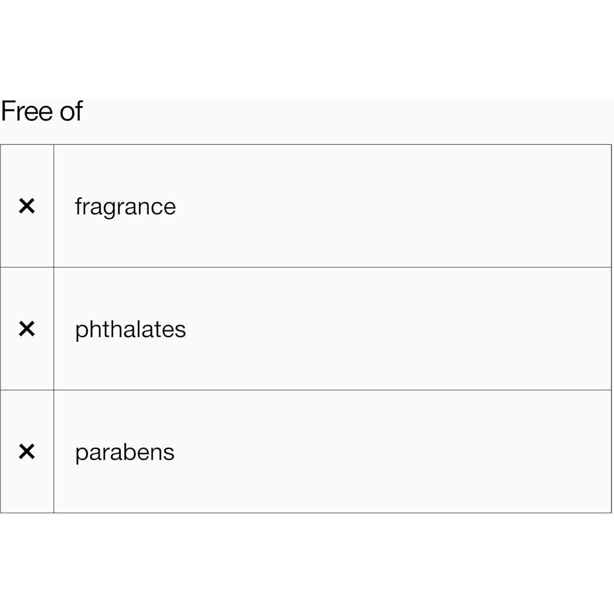Click the bottom border of the table
Image resolution: width=614 pixels, height=614 pixels.
pos(332,512)
